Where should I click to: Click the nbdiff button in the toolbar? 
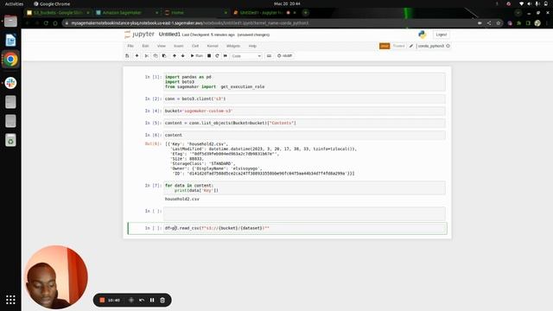click(x=285, y=55)
